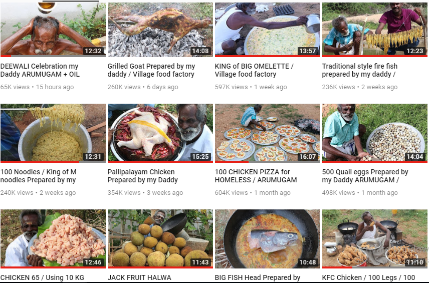Open the CHICKEN 65 video thumbnail
429x283 pixels.
(x=53, y=239)
